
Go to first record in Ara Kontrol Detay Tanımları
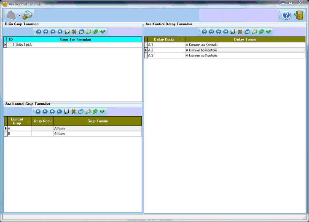pos(204,32)
